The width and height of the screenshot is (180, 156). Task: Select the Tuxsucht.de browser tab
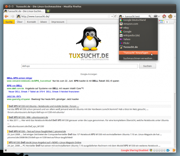pyautogui.click(x=24, y=11)
